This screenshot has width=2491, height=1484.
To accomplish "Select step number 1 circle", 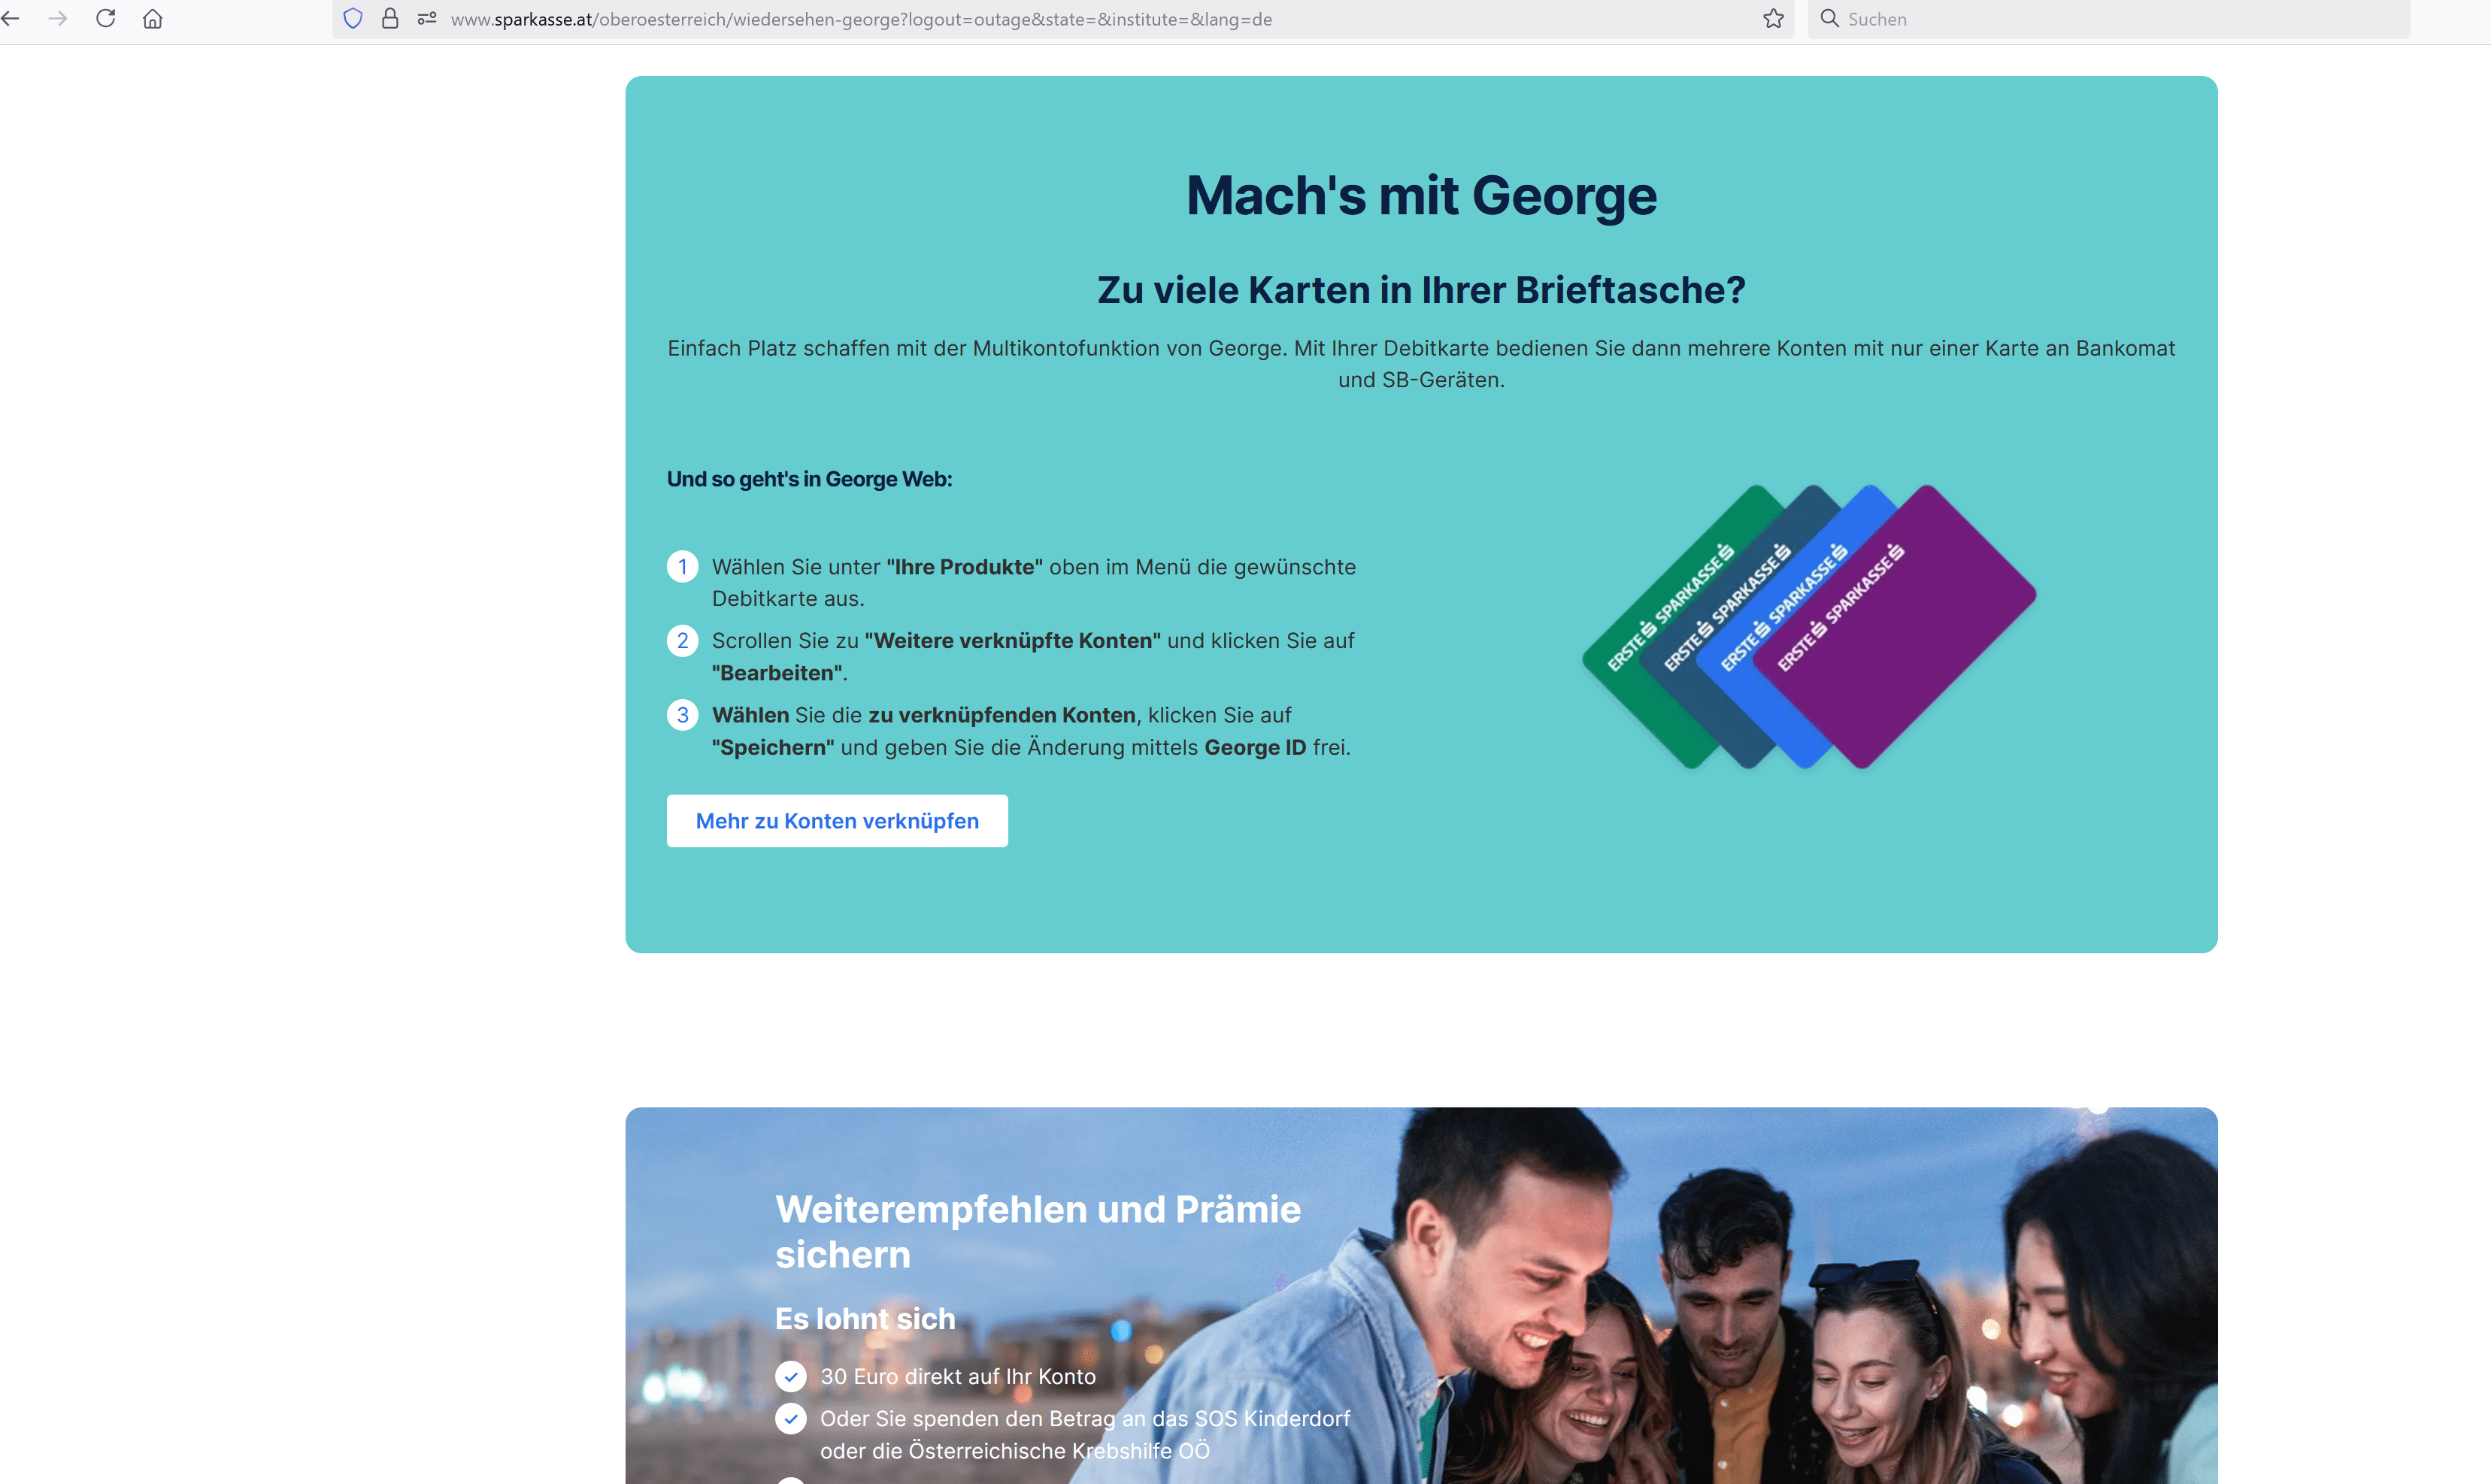I will (x=683, y=567).
